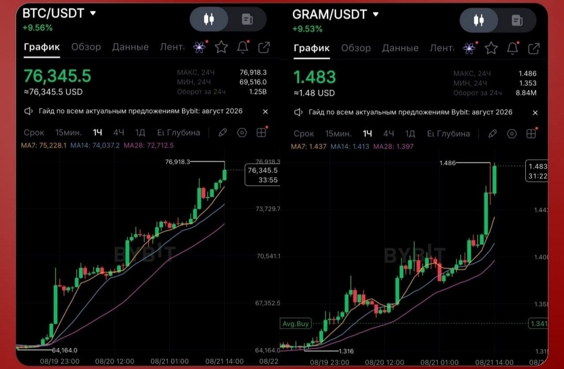Tap the MA28: 72,712.5 indicator label
This screenshot has height=369, width=564.
click(x=149, y=145)
